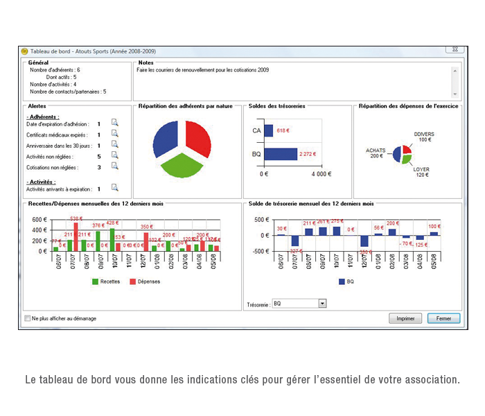Screen dimensions: 485x416
Task: Show Cotisations non réglées via magnifier icon
Action: pos(115,166)
